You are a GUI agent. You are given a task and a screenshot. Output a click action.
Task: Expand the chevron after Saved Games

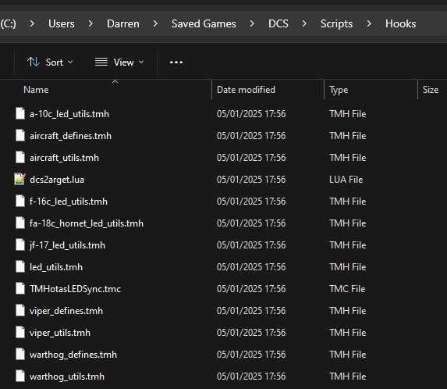[252, 23]
